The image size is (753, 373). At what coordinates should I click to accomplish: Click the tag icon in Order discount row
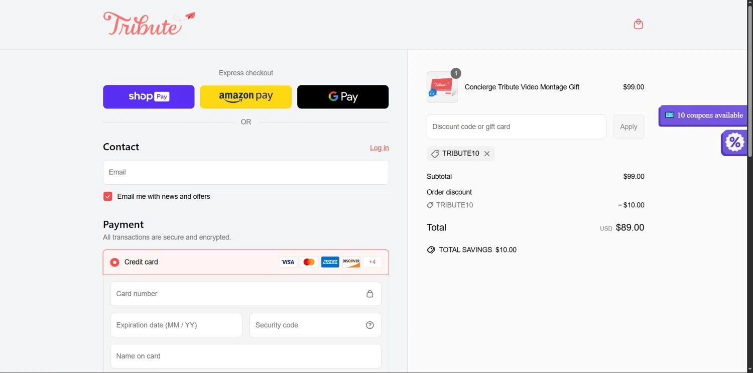(430, 205)
